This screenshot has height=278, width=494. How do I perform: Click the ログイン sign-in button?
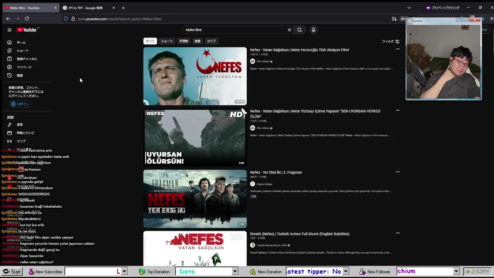[20, 104]
